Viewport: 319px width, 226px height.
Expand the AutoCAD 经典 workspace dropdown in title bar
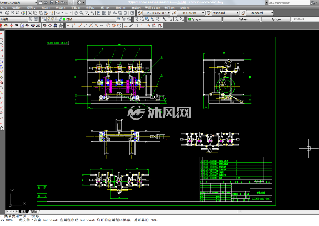pyautogui.click(x=36, y=3)
